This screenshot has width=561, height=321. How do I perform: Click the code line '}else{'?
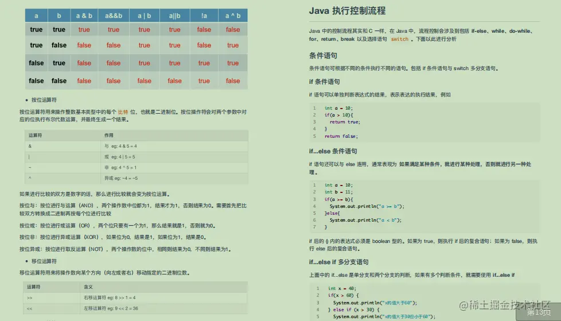[x=332, y=213]
